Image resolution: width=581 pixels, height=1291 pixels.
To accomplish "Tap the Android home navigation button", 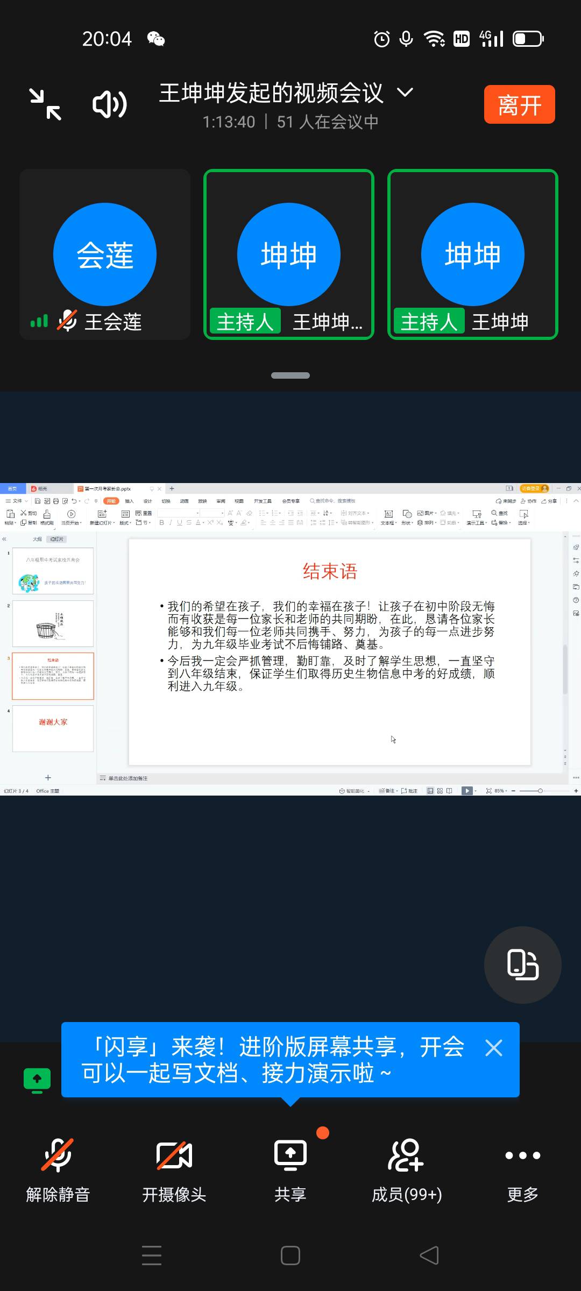I will (290, 1255).
